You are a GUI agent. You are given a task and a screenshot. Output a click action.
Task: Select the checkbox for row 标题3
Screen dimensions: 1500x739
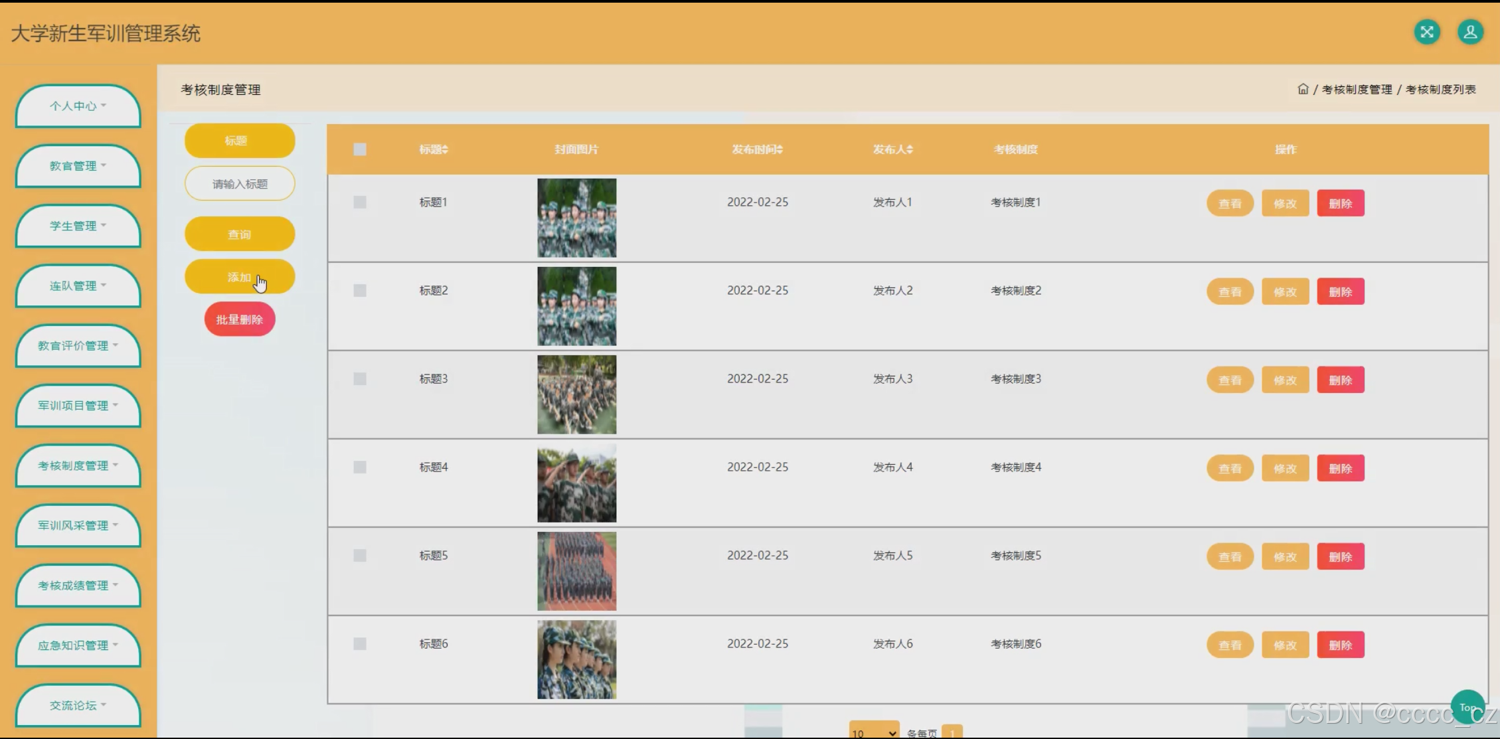[360, 378]
